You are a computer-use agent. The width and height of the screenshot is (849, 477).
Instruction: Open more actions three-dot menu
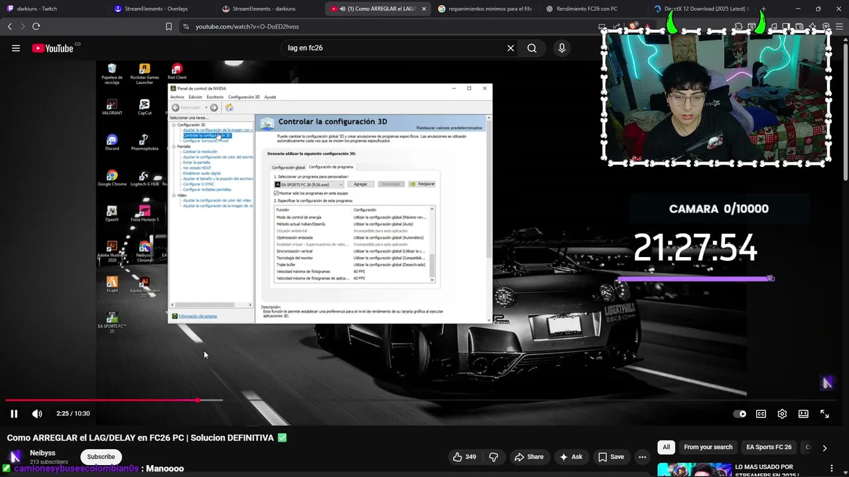point(642,456)
